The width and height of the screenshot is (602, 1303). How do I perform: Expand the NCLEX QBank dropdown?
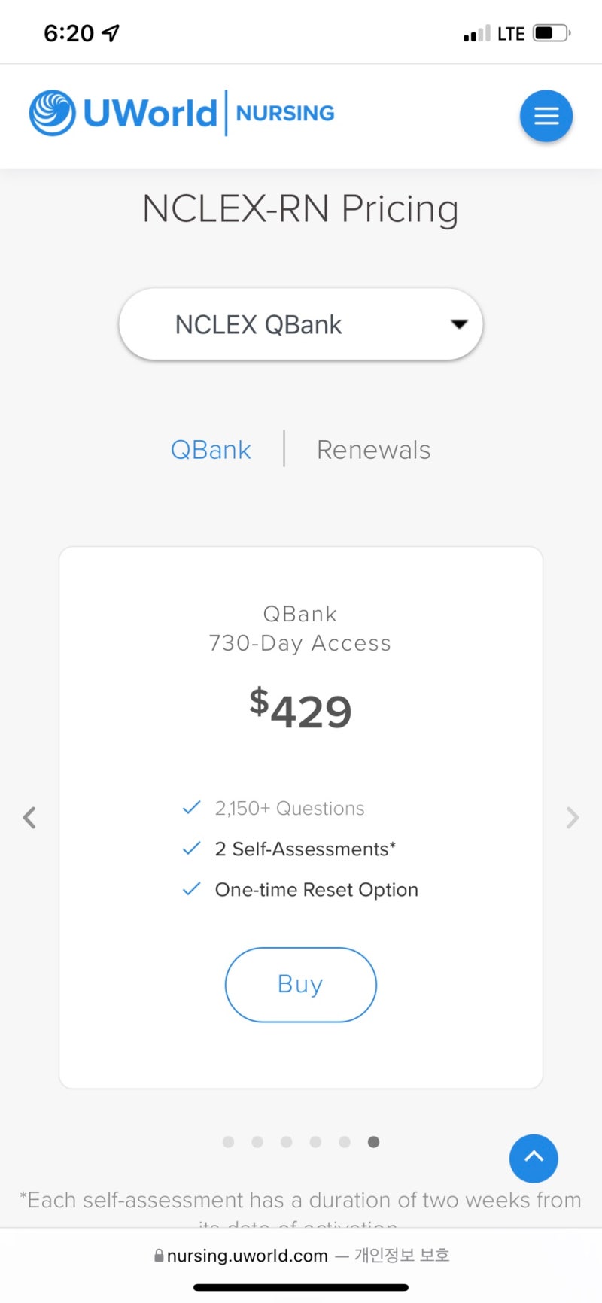pos(301,324)
